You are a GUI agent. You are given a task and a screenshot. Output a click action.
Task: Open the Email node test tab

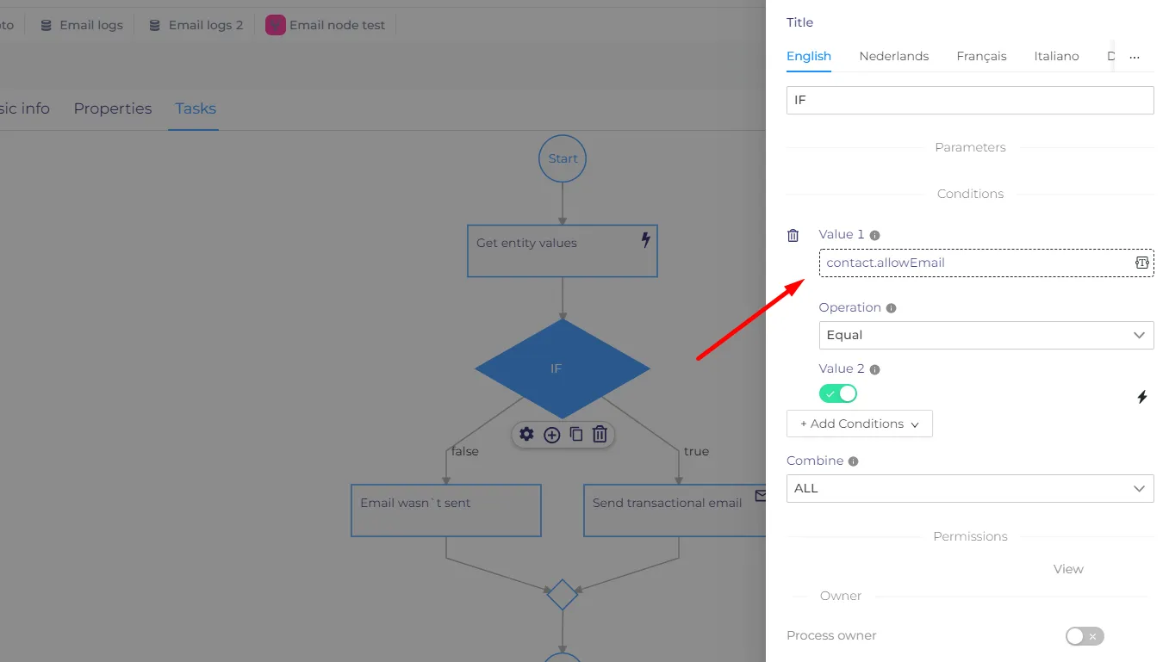(326, 25)
